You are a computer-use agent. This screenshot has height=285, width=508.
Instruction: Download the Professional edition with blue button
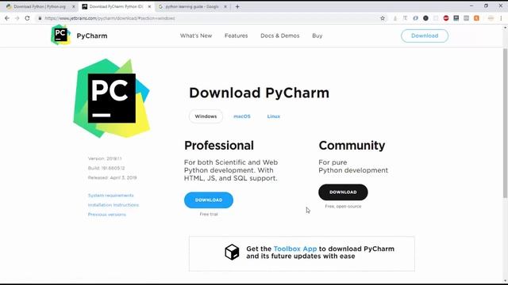pyautogui.click(x=209, y=200)
